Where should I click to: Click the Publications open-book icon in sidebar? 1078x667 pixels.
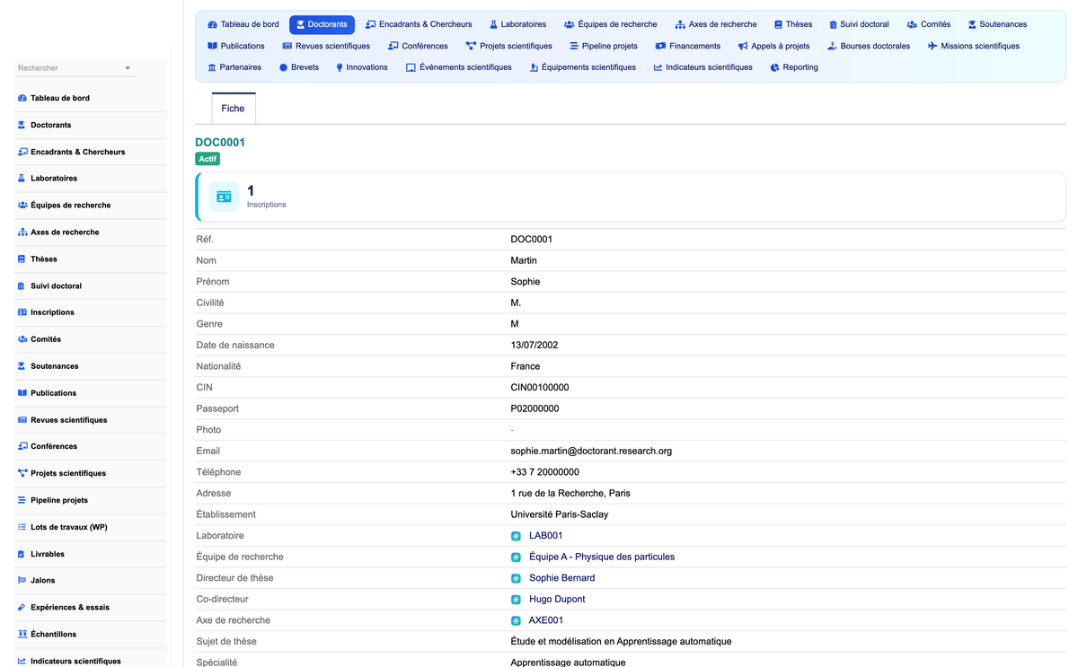pyautogui.click(x=22, y=393)
